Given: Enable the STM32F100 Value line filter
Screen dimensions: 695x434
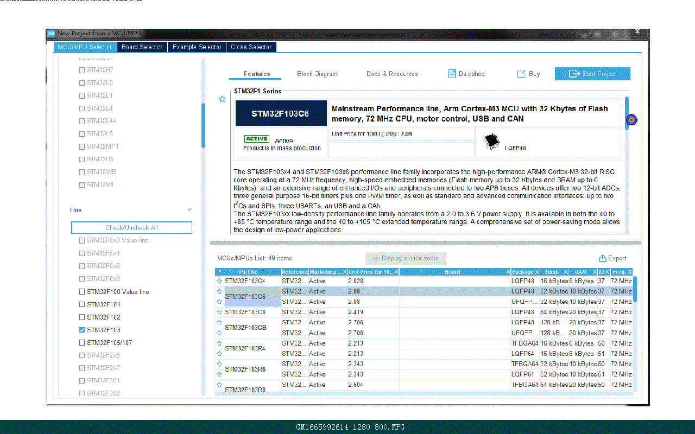Looking at the screenshot, I should [82, 292].
